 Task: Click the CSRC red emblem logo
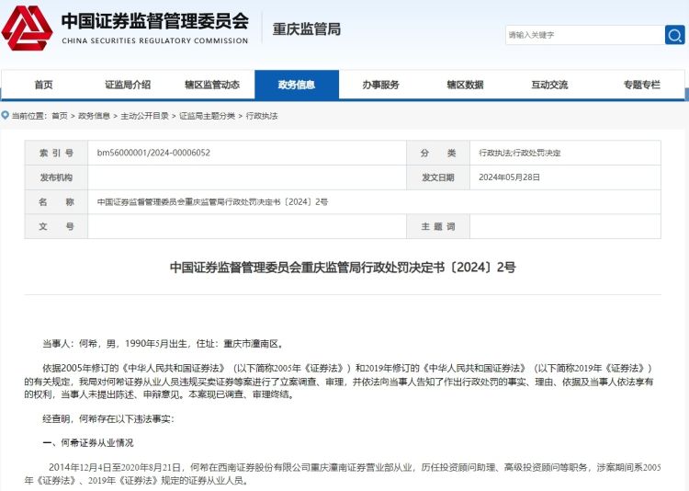point(27,28)
